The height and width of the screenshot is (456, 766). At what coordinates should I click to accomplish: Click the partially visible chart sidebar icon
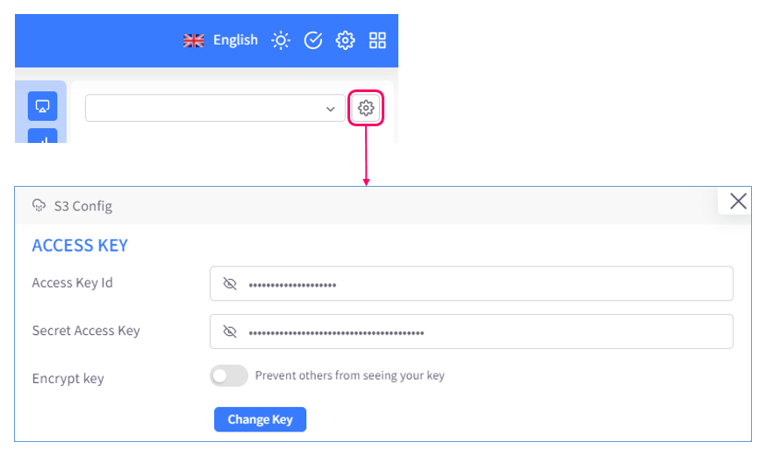42,136
